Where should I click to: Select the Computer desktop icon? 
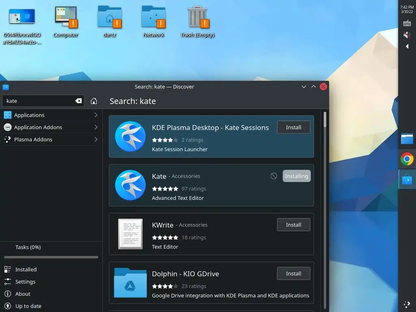[x=65, y=22]
